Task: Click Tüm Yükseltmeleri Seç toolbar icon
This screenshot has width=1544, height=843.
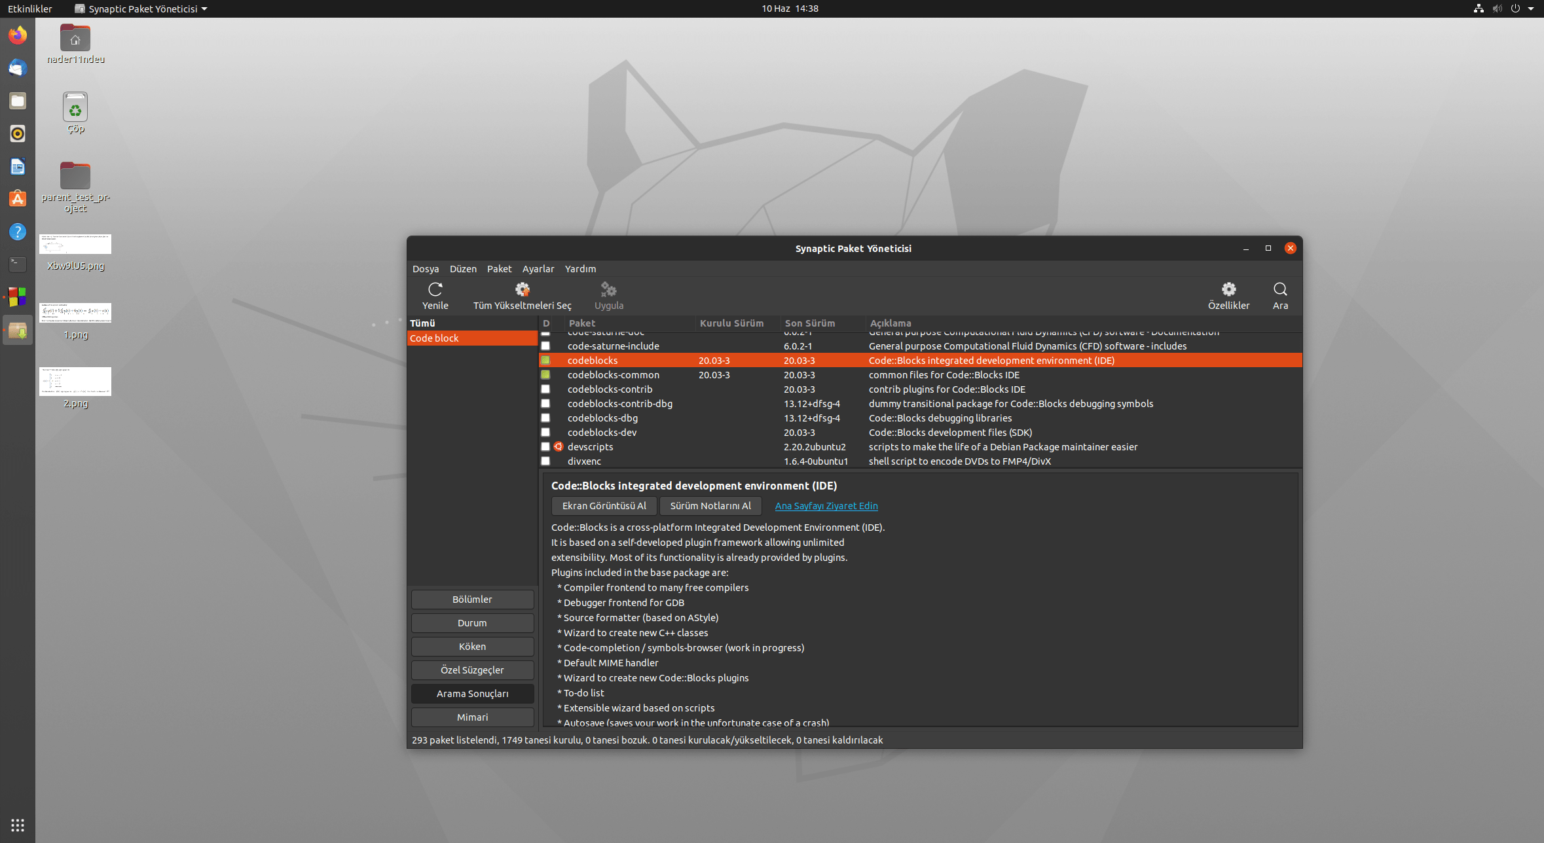Action: (x=522, y=296)
